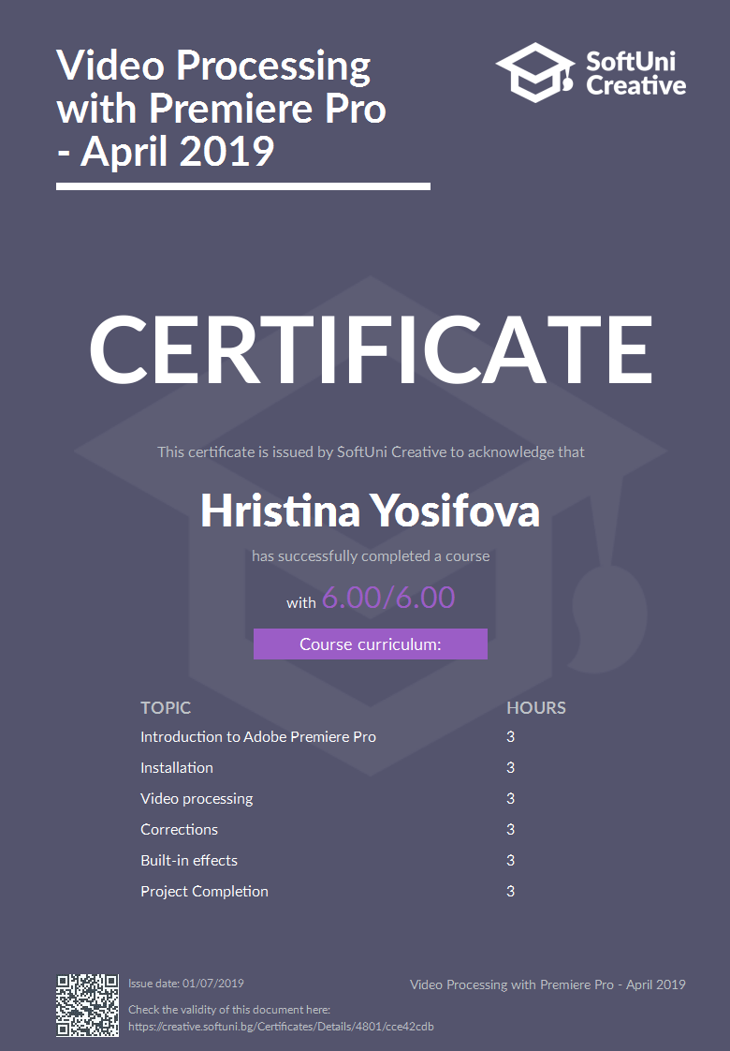The height and width of the screenshot is (1051, 730).
Task: Click the Video processing topic row
Action: [197, 799]
